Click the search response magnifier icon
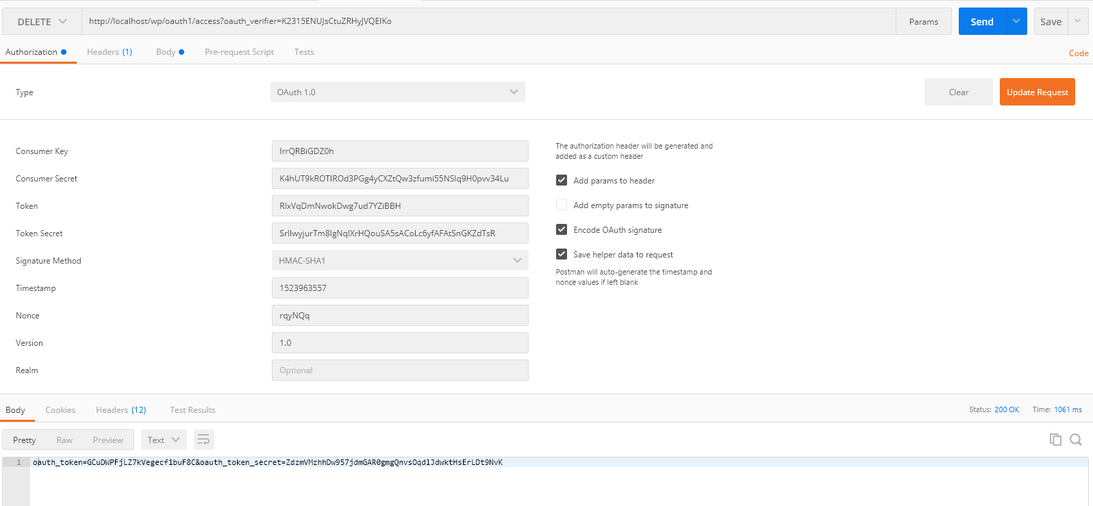 (1076, 440)
